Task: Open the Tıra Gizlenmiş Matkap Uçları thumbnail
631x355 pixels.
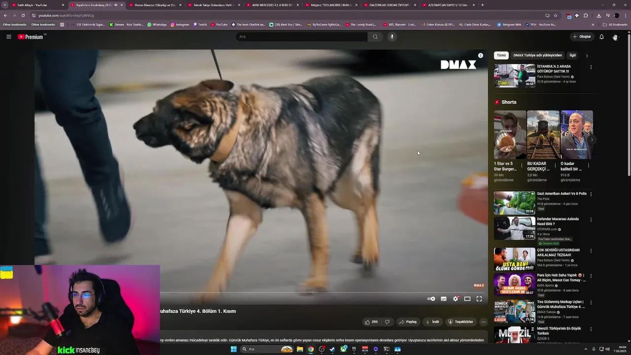Action: click(515, 312)
